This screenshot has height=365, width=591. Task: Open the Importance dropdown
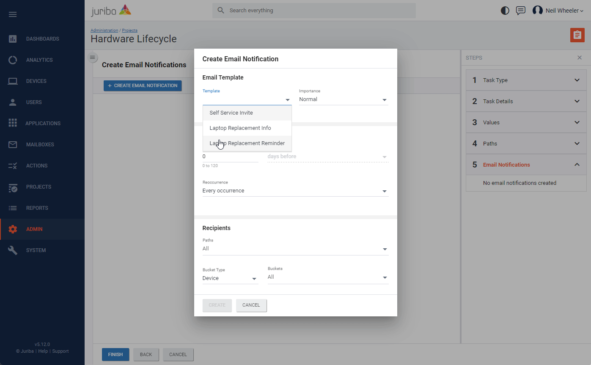343,100
